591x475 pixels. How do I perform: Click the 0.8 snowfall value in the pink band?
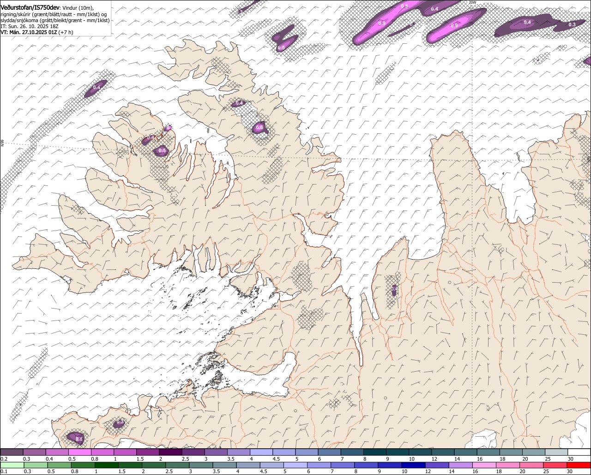tap(404, 6)
